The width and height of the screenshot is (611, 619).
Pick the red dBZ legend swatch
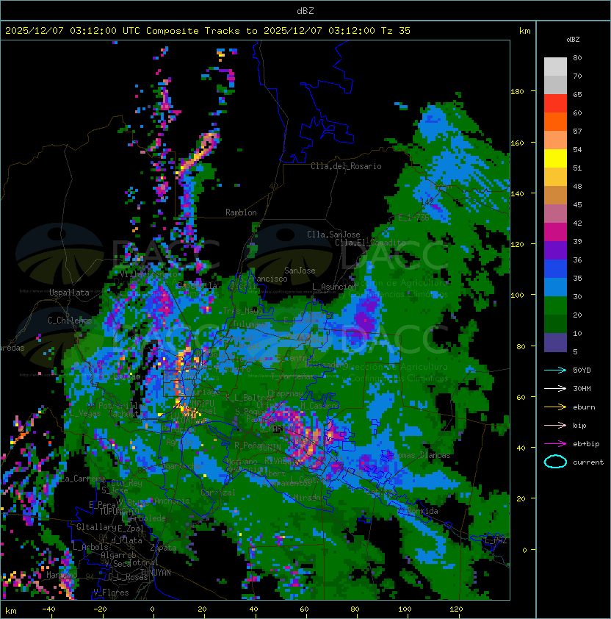tap(555, 104)
